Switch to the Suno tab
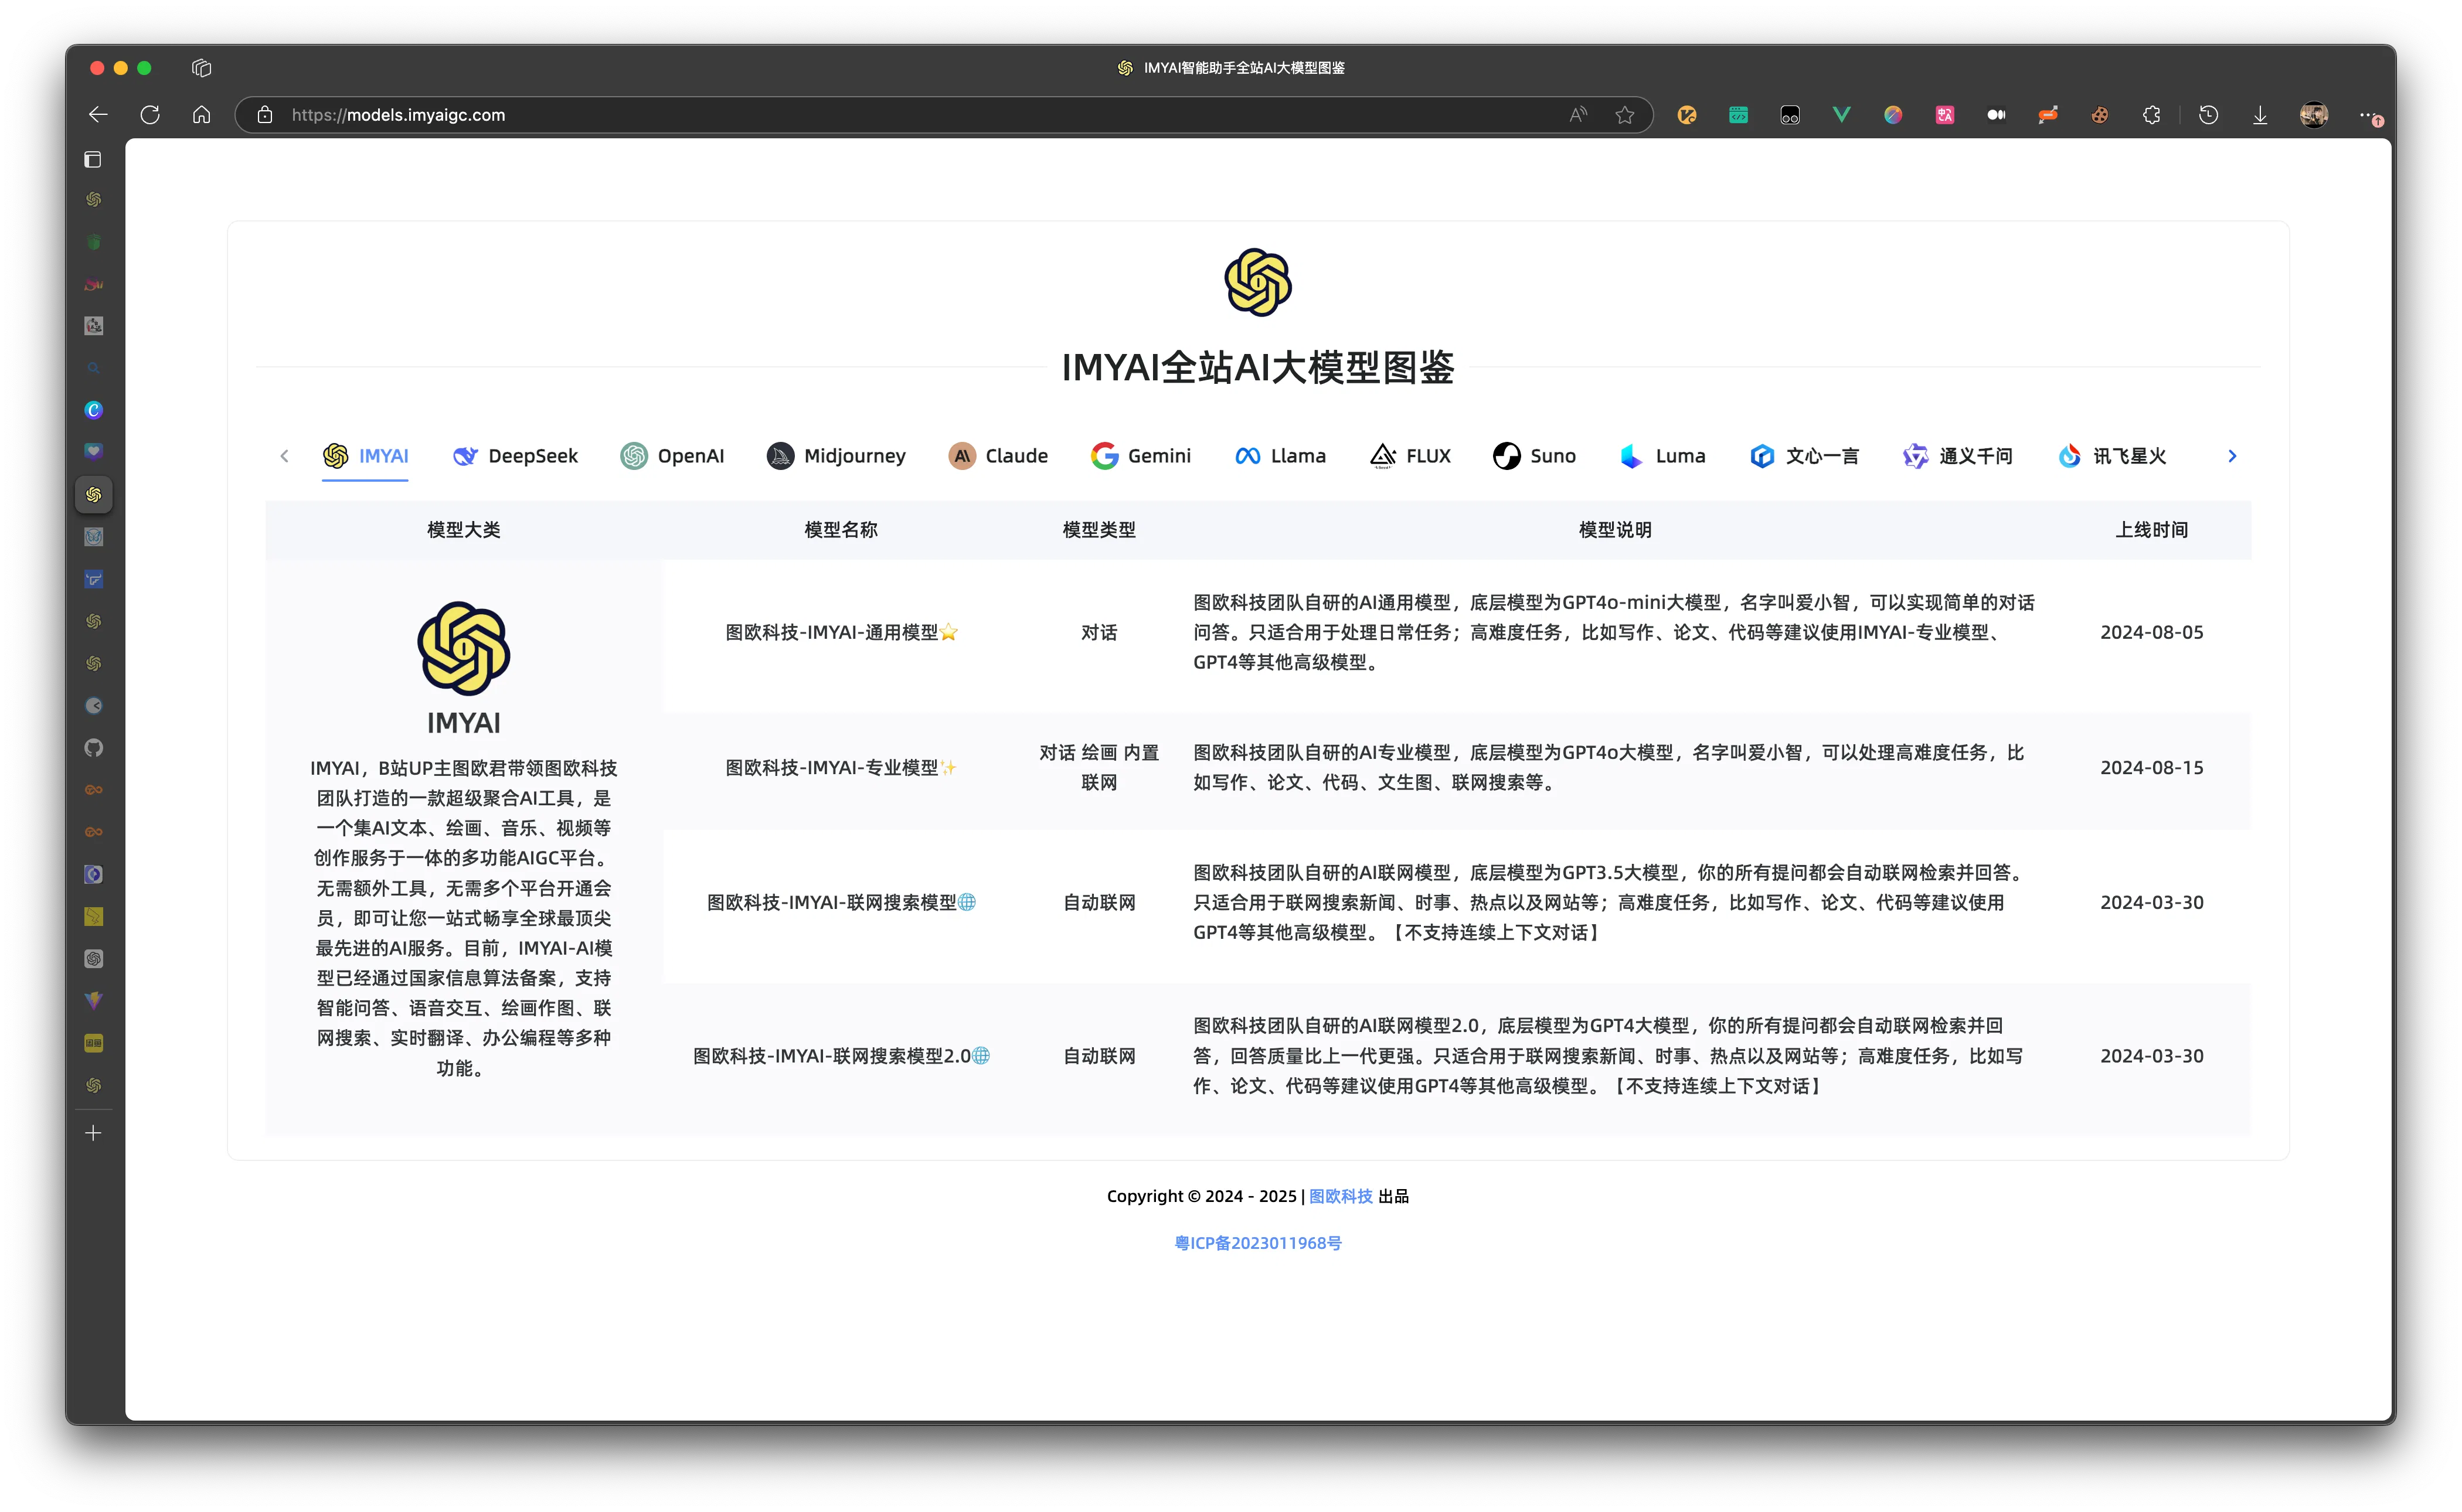This screenshot has width=2462, height=1512. point(1534,456)
